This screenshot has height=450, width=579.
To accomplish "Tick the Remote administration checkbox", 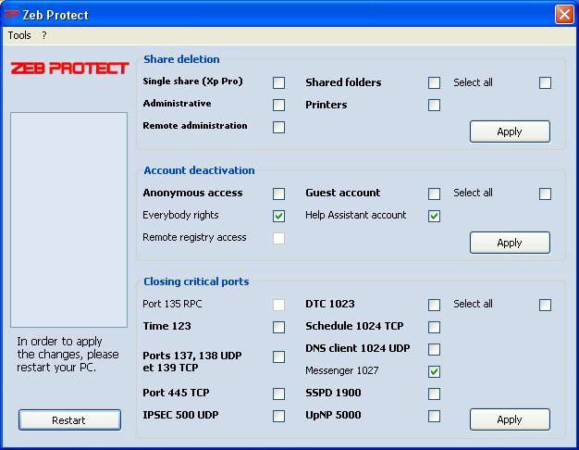I will (278, 127).
